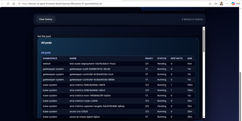Click age 15m of ama-metrics-node-cz9h8 row
This screenshot has height=121, width=242.
[x=190, y=101]
